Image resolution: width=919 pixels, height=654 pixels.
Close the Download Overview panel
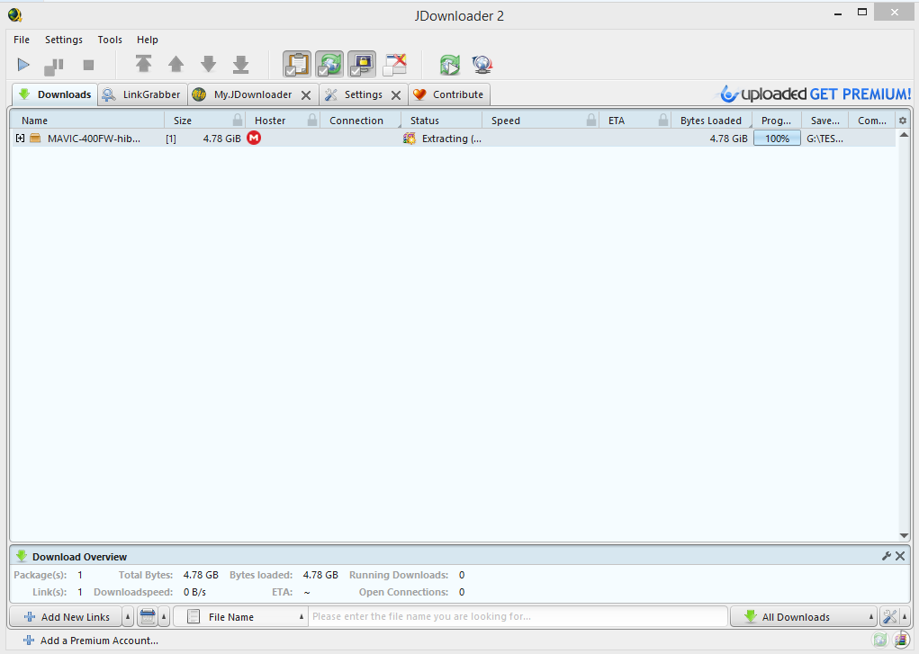click(900, 556)
